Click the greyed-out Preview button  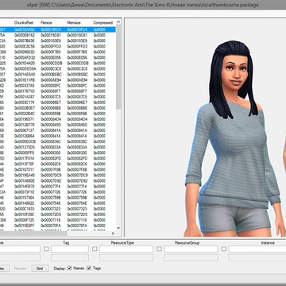point(21,269)
